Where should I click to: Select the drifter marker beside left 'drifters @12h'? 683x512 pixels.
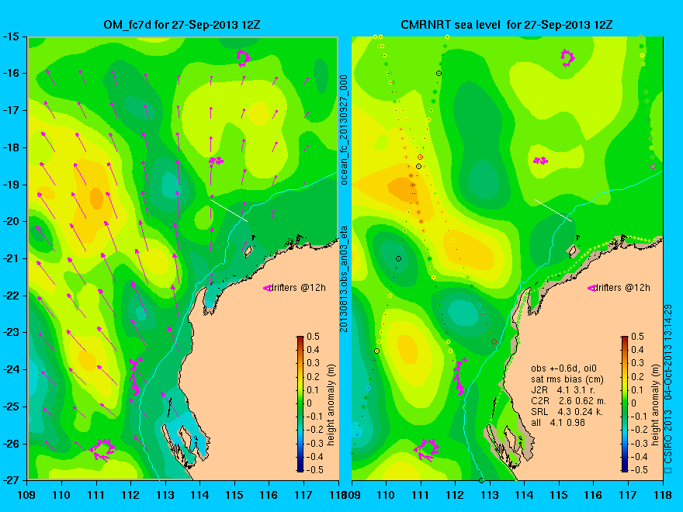267,288
